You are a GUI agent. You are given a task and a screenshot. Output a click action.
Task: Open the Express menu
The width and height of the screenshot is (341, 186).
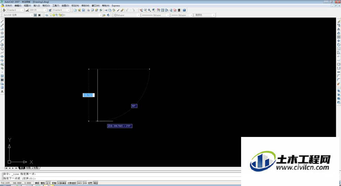[x=116, y=6]
